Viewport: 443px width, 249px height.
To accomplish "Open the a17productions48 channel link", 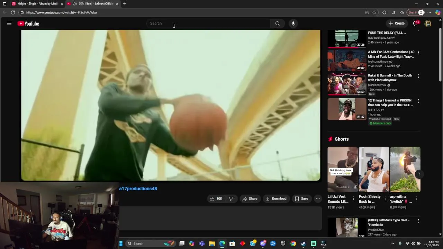I will coord(138,189).
